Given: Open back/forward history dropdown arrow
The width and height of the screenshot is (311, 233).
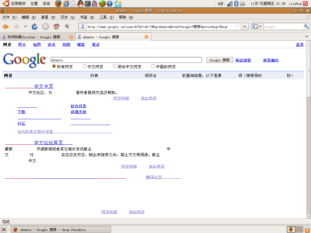Looking at the screenshot, I should pos(26,26).
